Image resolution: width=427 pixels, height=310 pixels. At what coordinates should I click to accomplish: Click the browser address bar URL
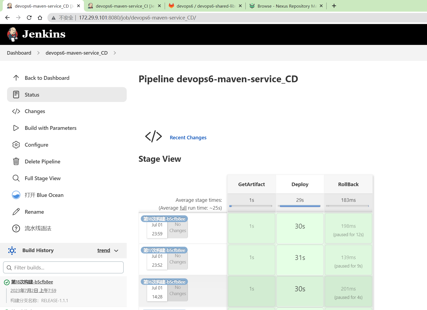(137, 18)
